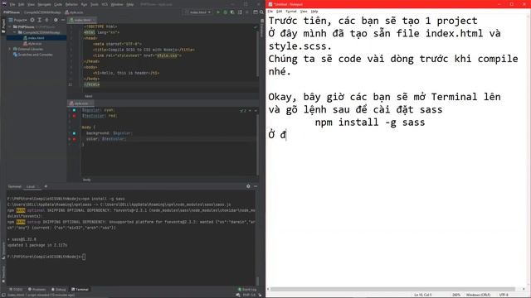Click the inspections checkmark in index.html editor
This screenshot has width=531, height=298.
coord(256,26)
